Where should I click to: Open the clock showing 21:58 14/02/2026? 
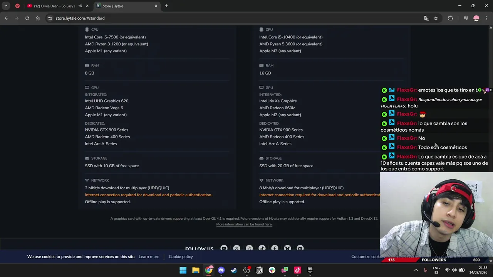tap(478, 270)
